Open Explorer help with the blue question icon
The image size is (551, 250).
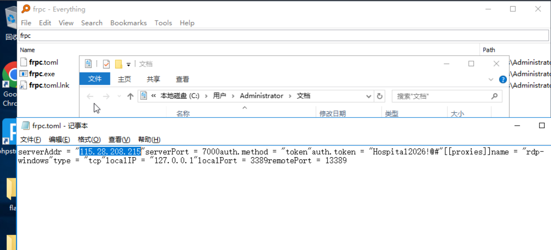point(503,80)
